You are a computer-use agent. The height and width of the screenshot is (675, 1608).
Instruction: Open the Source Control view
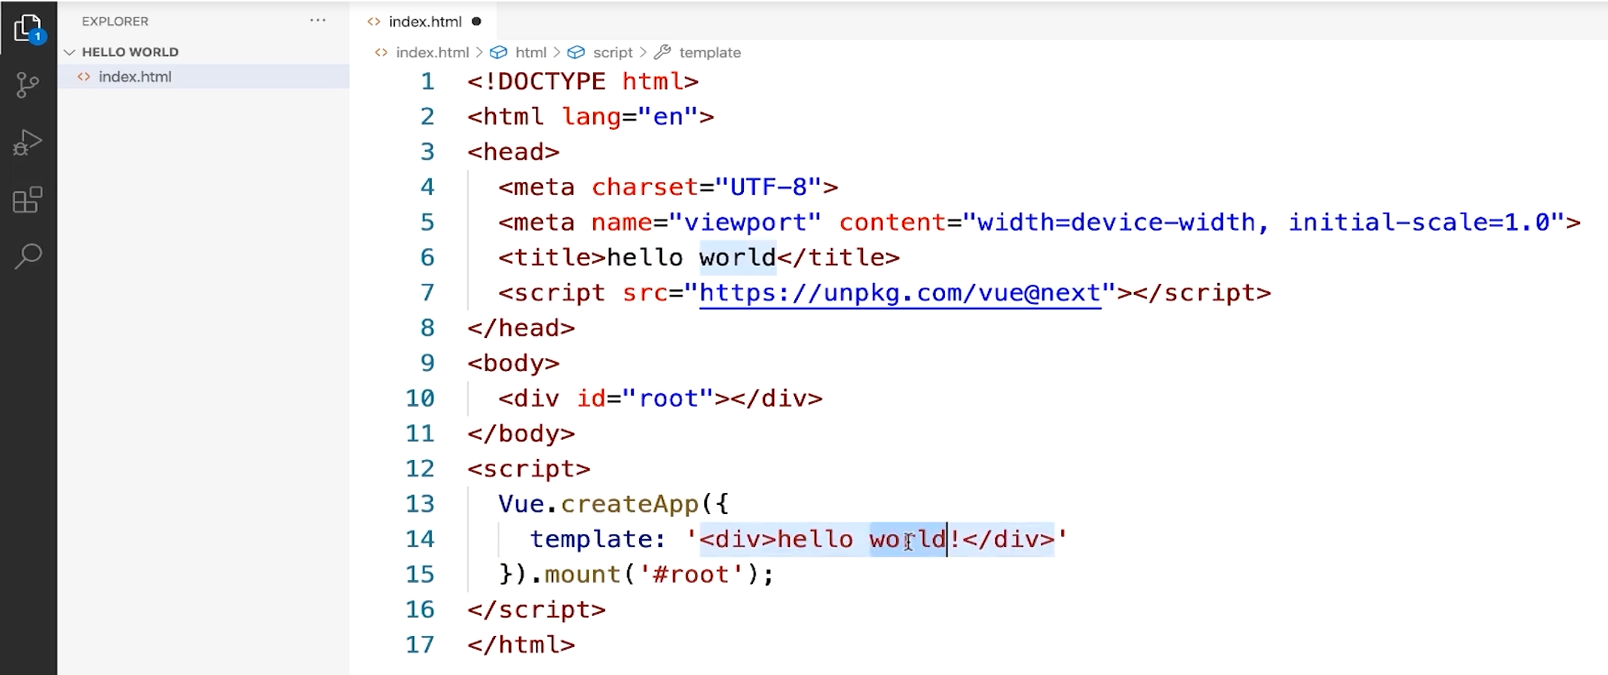tap(28, 85)
